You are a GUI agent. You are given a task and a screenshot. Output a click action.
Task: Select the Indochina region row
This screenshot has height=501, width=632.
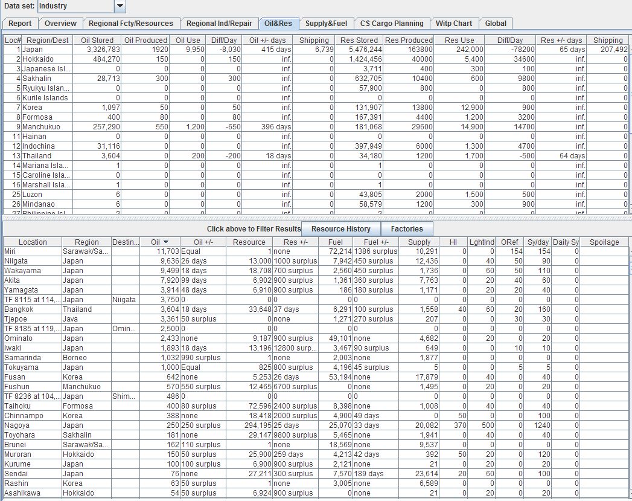(316, 146)
